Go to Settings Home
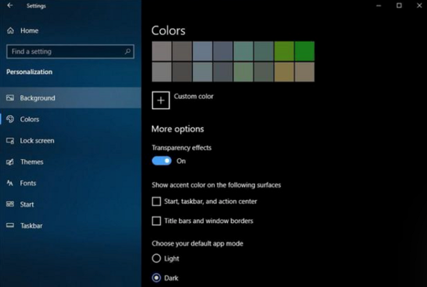The height and width of the screenshot is (287, 427). pyautogui.click(x=71, y=30)
